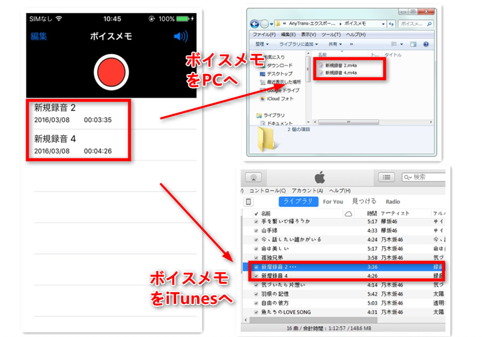The width and height of the screenshot is (485, 337).
Task: Click Explorer's horizontal scrollbar thumb
Action: [x=349, y=122]
